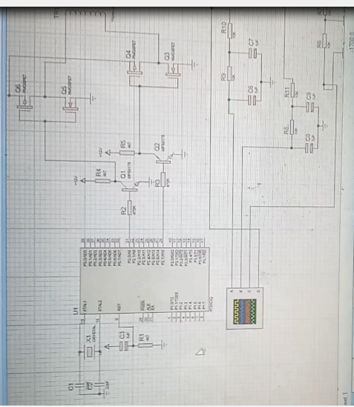Select resistor R11 component
The height and width of the screenshot is (407, 354).
pos(292,90)
